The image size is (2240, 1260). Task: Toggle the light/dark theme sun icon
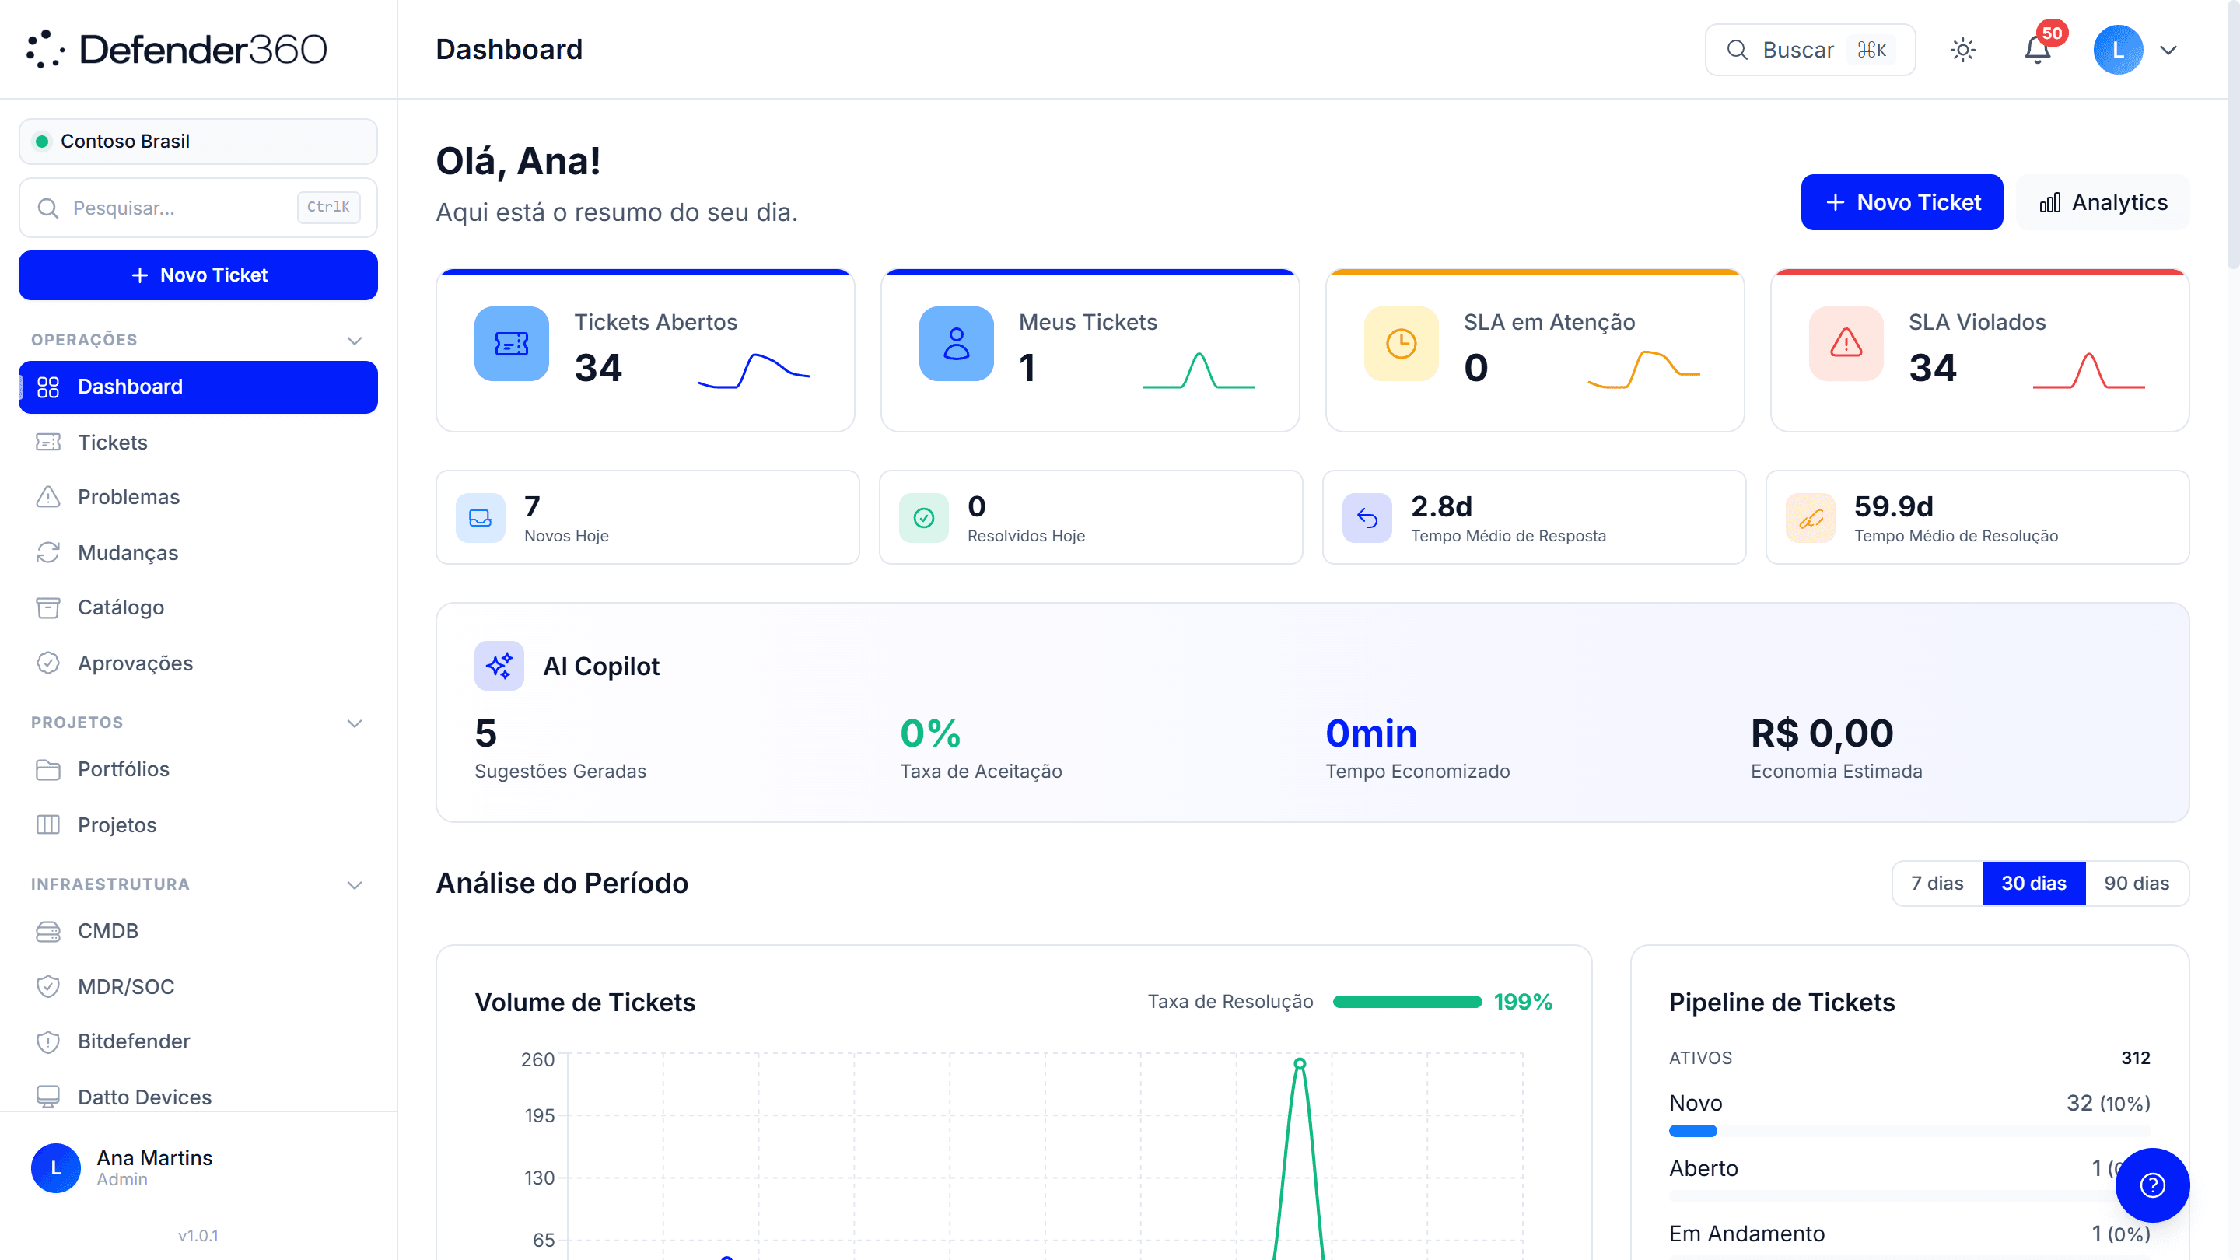pos(1962,50)
